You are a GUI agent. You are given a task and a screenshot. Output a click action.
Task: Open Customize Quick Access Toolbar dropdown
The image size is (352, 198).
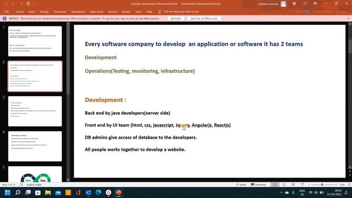(x=34, y=4)
